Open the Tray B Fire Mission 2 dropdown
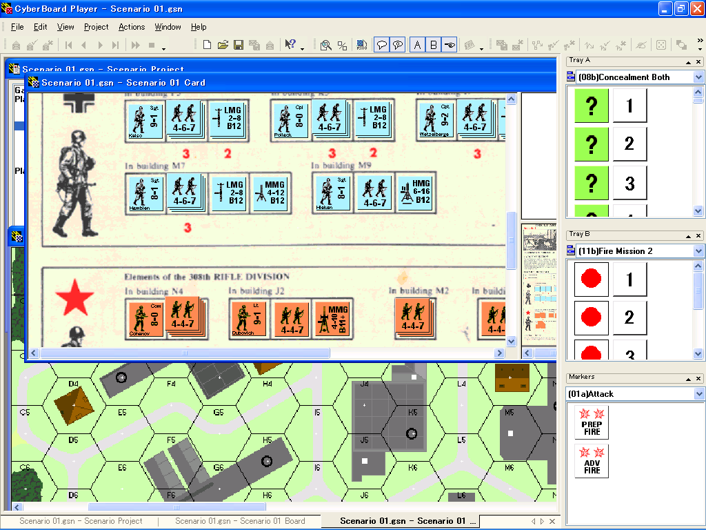This screenshot has width=706, height=530. coord(698,251)
